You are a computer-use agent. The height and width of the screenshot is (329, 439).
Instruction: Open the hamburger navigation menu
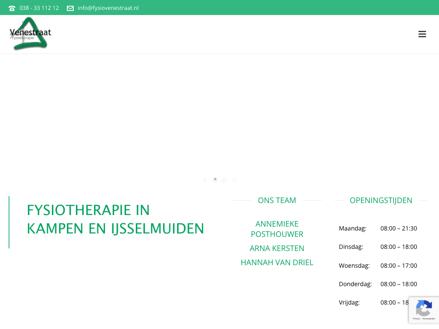tap(422, 34)
